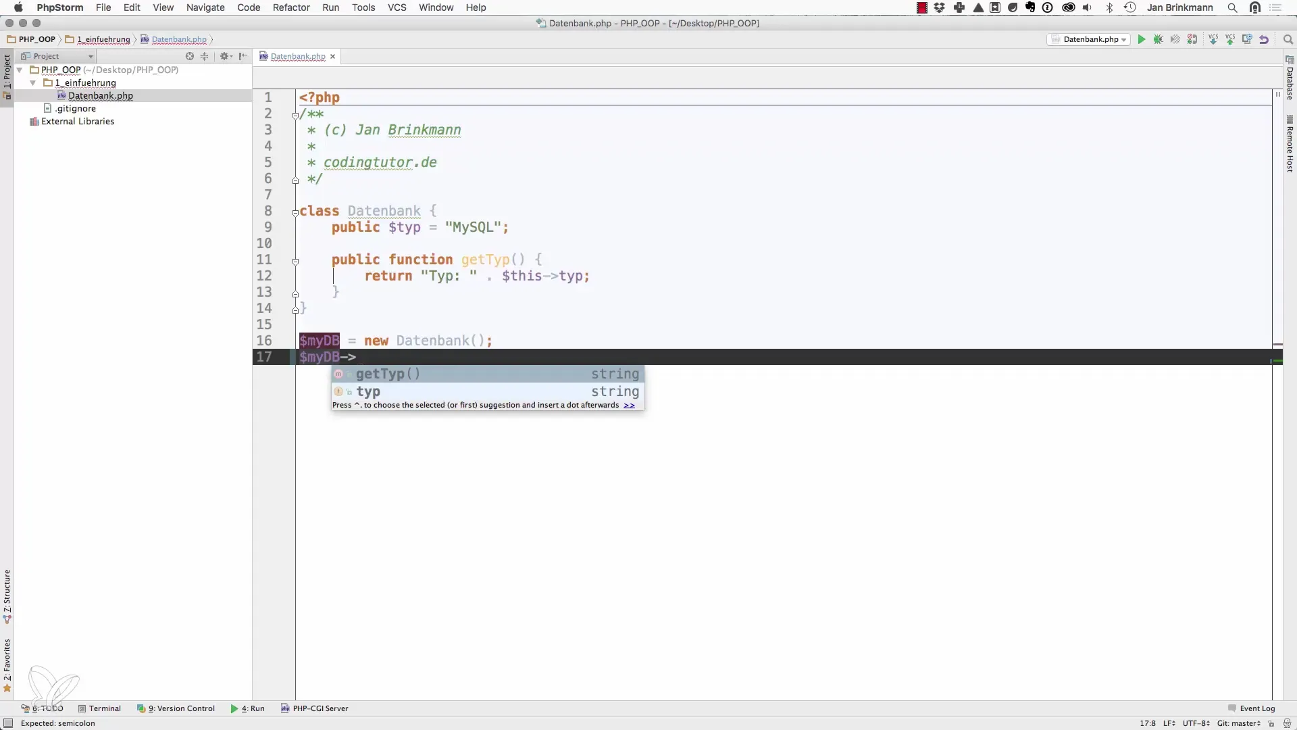The height and width of the screenshot is (730, 1297).
Task: Open the Favorites side panel
Action: point(7,666)
